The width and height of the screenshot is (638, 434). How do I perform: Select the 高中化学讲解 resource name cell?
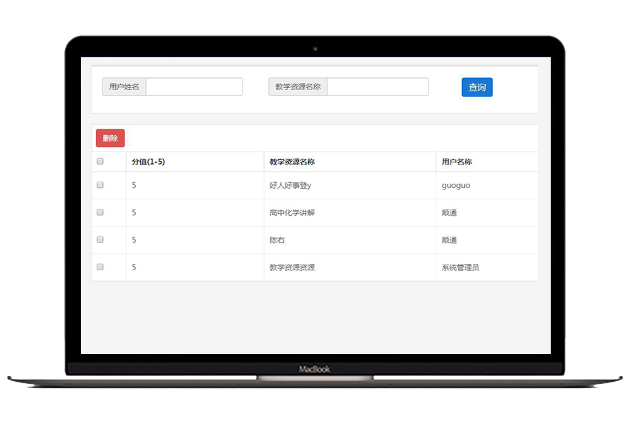tap(292, 213)
